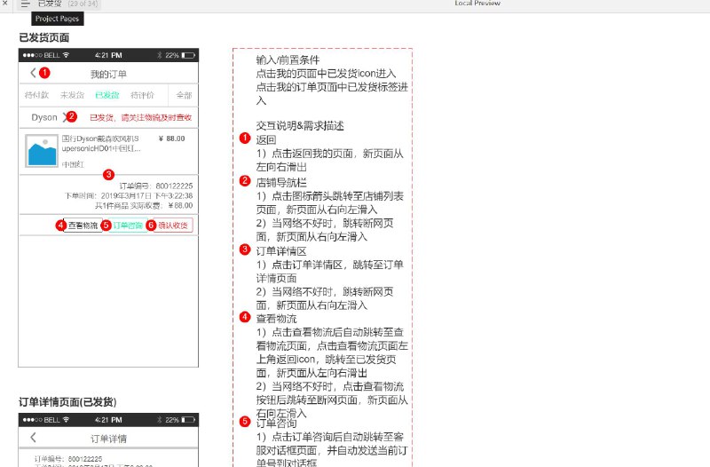Click the 订单详情区 note heading
This screenshot has width=710, height=467.
pyautogui.click(x=281, y=251)
